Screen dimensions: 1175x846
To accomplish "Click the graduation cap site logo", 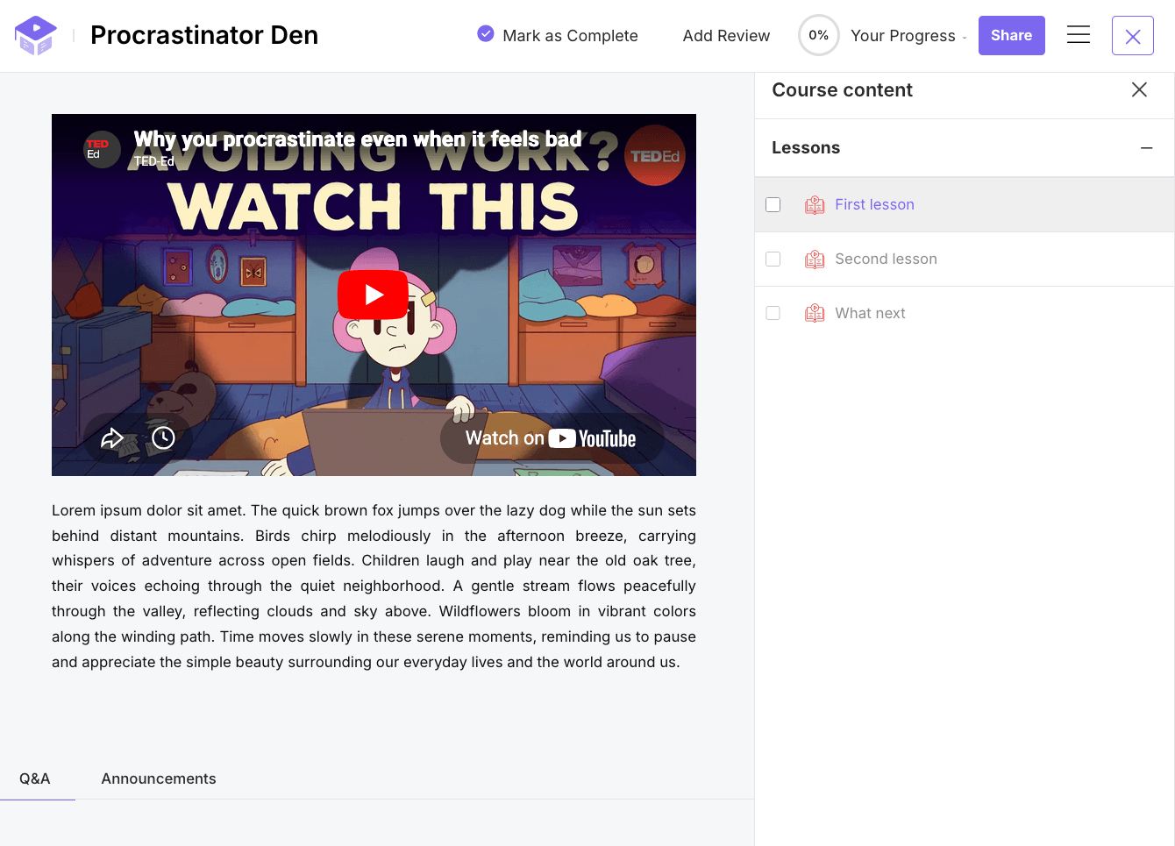I will [x=36, y=35].
